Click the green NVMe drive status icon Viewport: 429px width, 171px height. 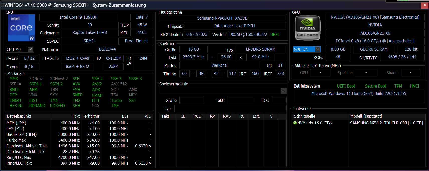(295, 123)
